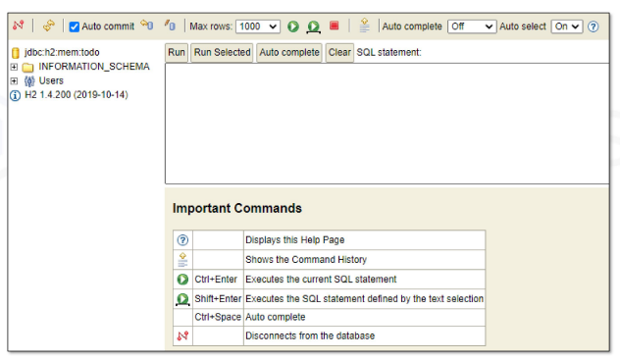Open the Max rows dropdown
Screen dimensions: 620x360
point(258,26)
